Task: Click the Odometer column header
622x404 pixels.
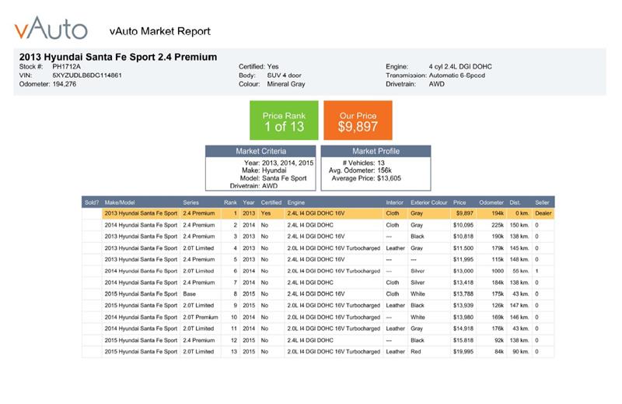Action: coord(491,202)
